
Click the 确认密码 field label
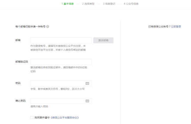[x=20, y=101]
